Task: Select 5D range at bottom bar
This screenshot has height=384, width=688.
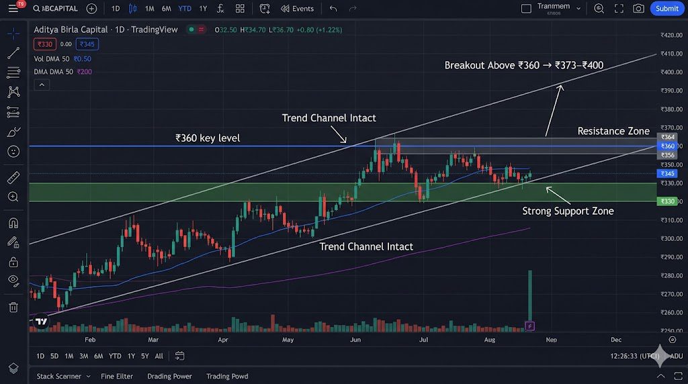Action: pyautogui.click(x=54, y=356)
